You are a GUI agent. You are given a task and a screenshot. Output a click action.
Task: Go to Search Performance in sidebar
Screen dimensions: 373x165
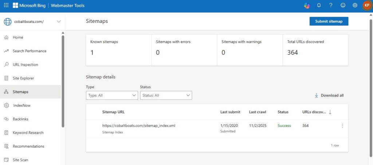click(x=30, y=51)
